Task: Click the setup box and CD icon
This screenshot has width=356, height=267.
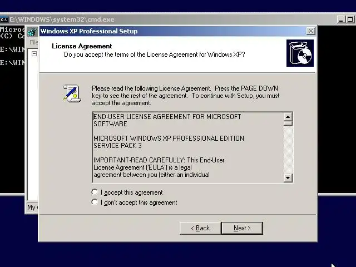Action: coord(300,53)
